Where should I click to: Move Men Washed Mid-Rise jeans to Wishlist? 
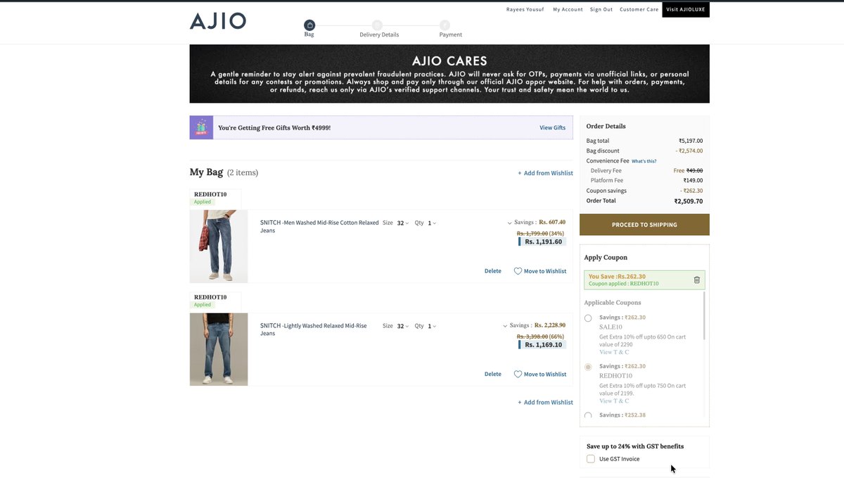pos(545,271)
